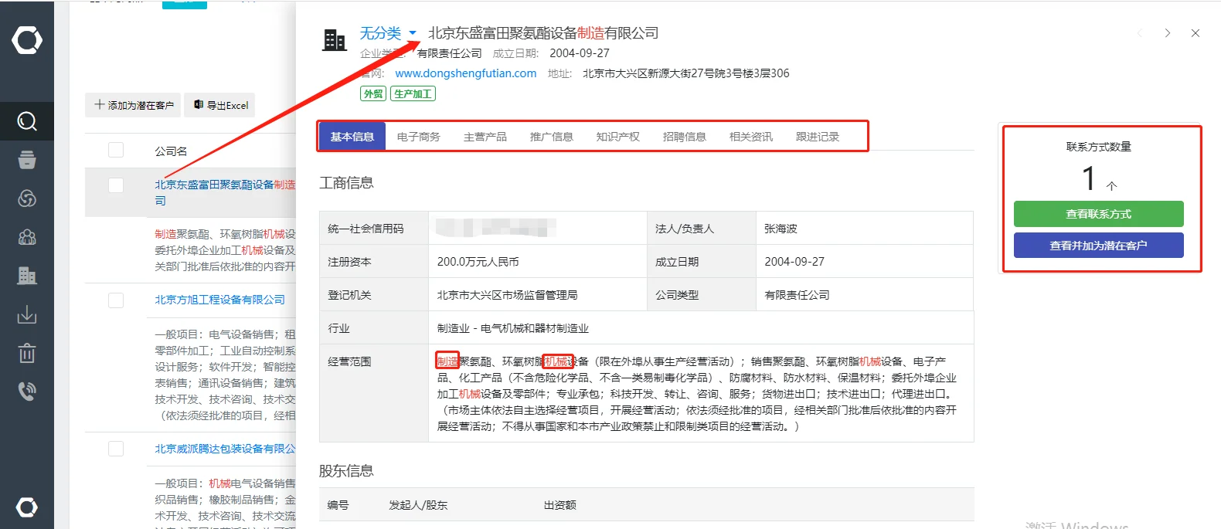Click the app logo at sidebar top
1221x529 pixels.
pyautogui.click(x=27, y=39)
